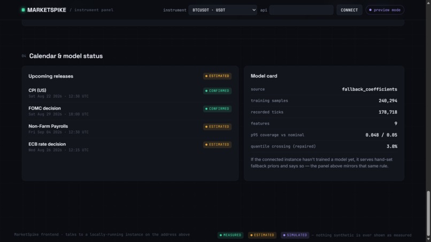The width and height of the screenshot is (431, 242).
Task: Click the Upcoming releases card title
Action: (51, 76)
